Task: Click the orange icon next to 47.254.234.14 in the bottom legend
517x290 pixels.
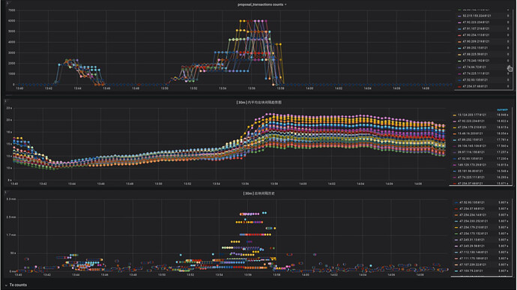Action: point(456,215)
